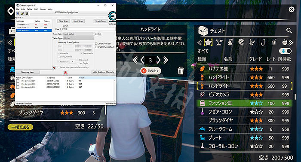
Task: Tick the Not checkbox beside Scan Type
Action: pos(96,34)
